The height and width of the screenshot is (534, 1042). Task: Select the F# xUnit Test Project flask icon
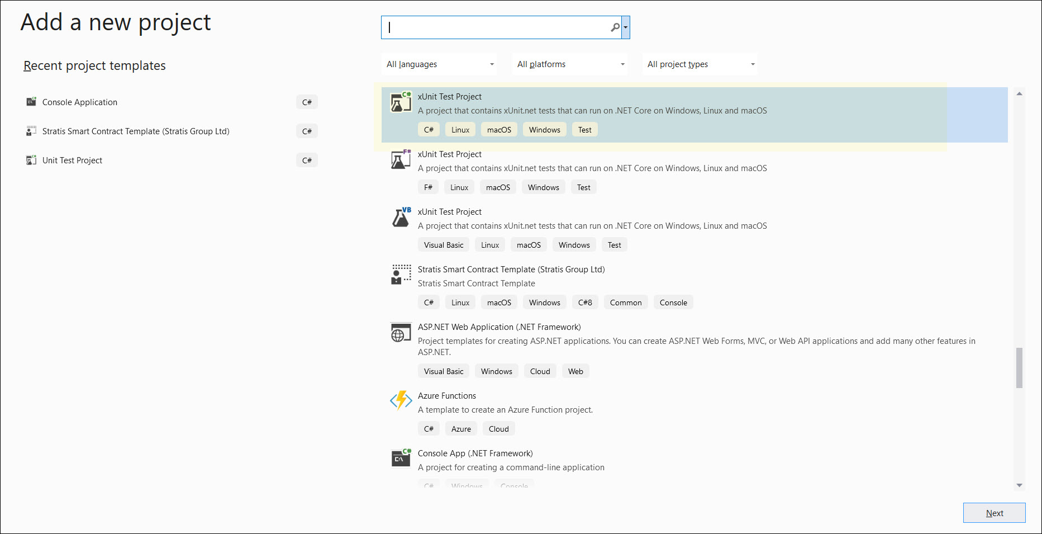(x=401, y=159)
